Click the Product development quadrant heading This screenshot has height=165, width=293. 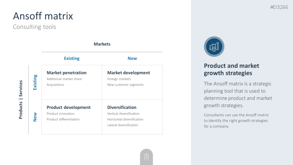(x=69, y=107)
